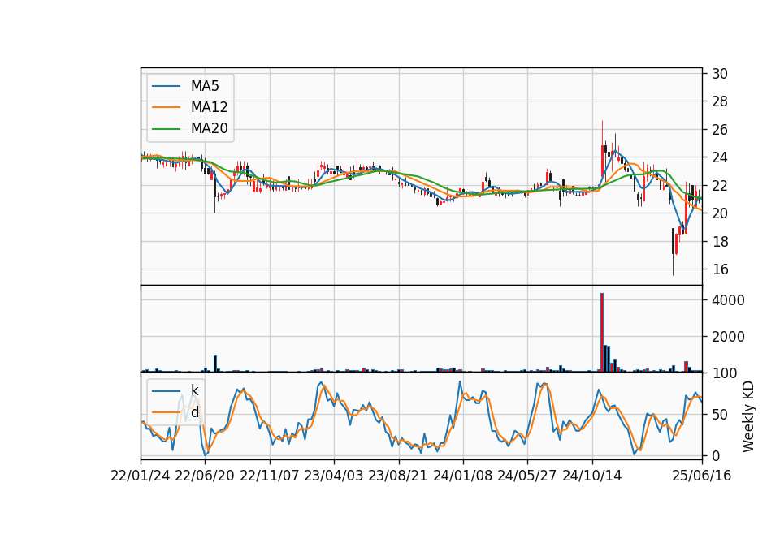Screen dimensions: 780x560
Task: Click the price axis value 24
Action: click(719, 158)
